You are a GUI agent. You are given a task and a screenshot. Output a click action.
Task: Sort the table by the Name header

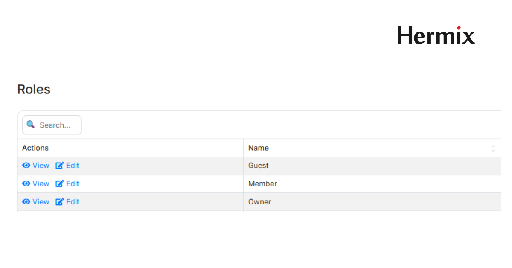[259, 148]
